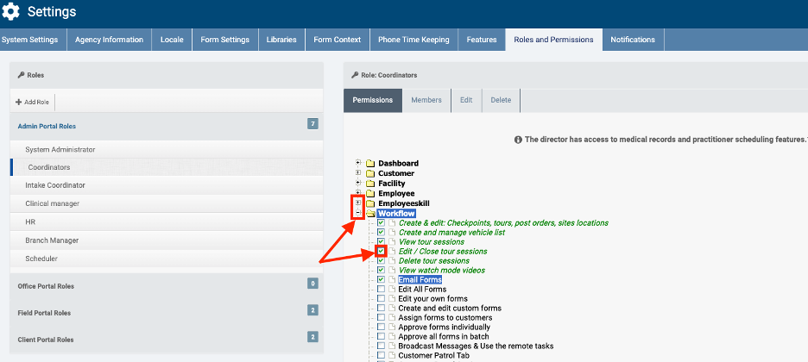Select the Clinical manager role
This screenshot has height=362, width=808.
167,203
